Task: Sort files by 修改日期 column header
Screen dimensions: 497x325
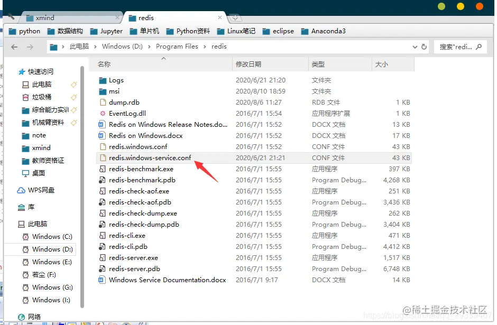Action: [x=270, y=64]
